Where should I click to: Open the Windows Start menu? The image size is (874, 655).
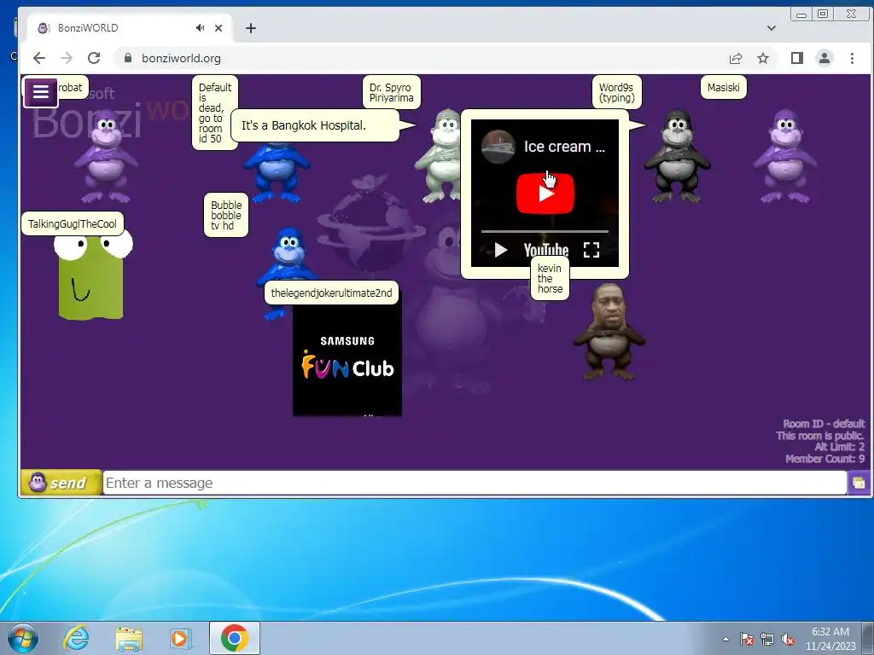(x=22, y=638)
